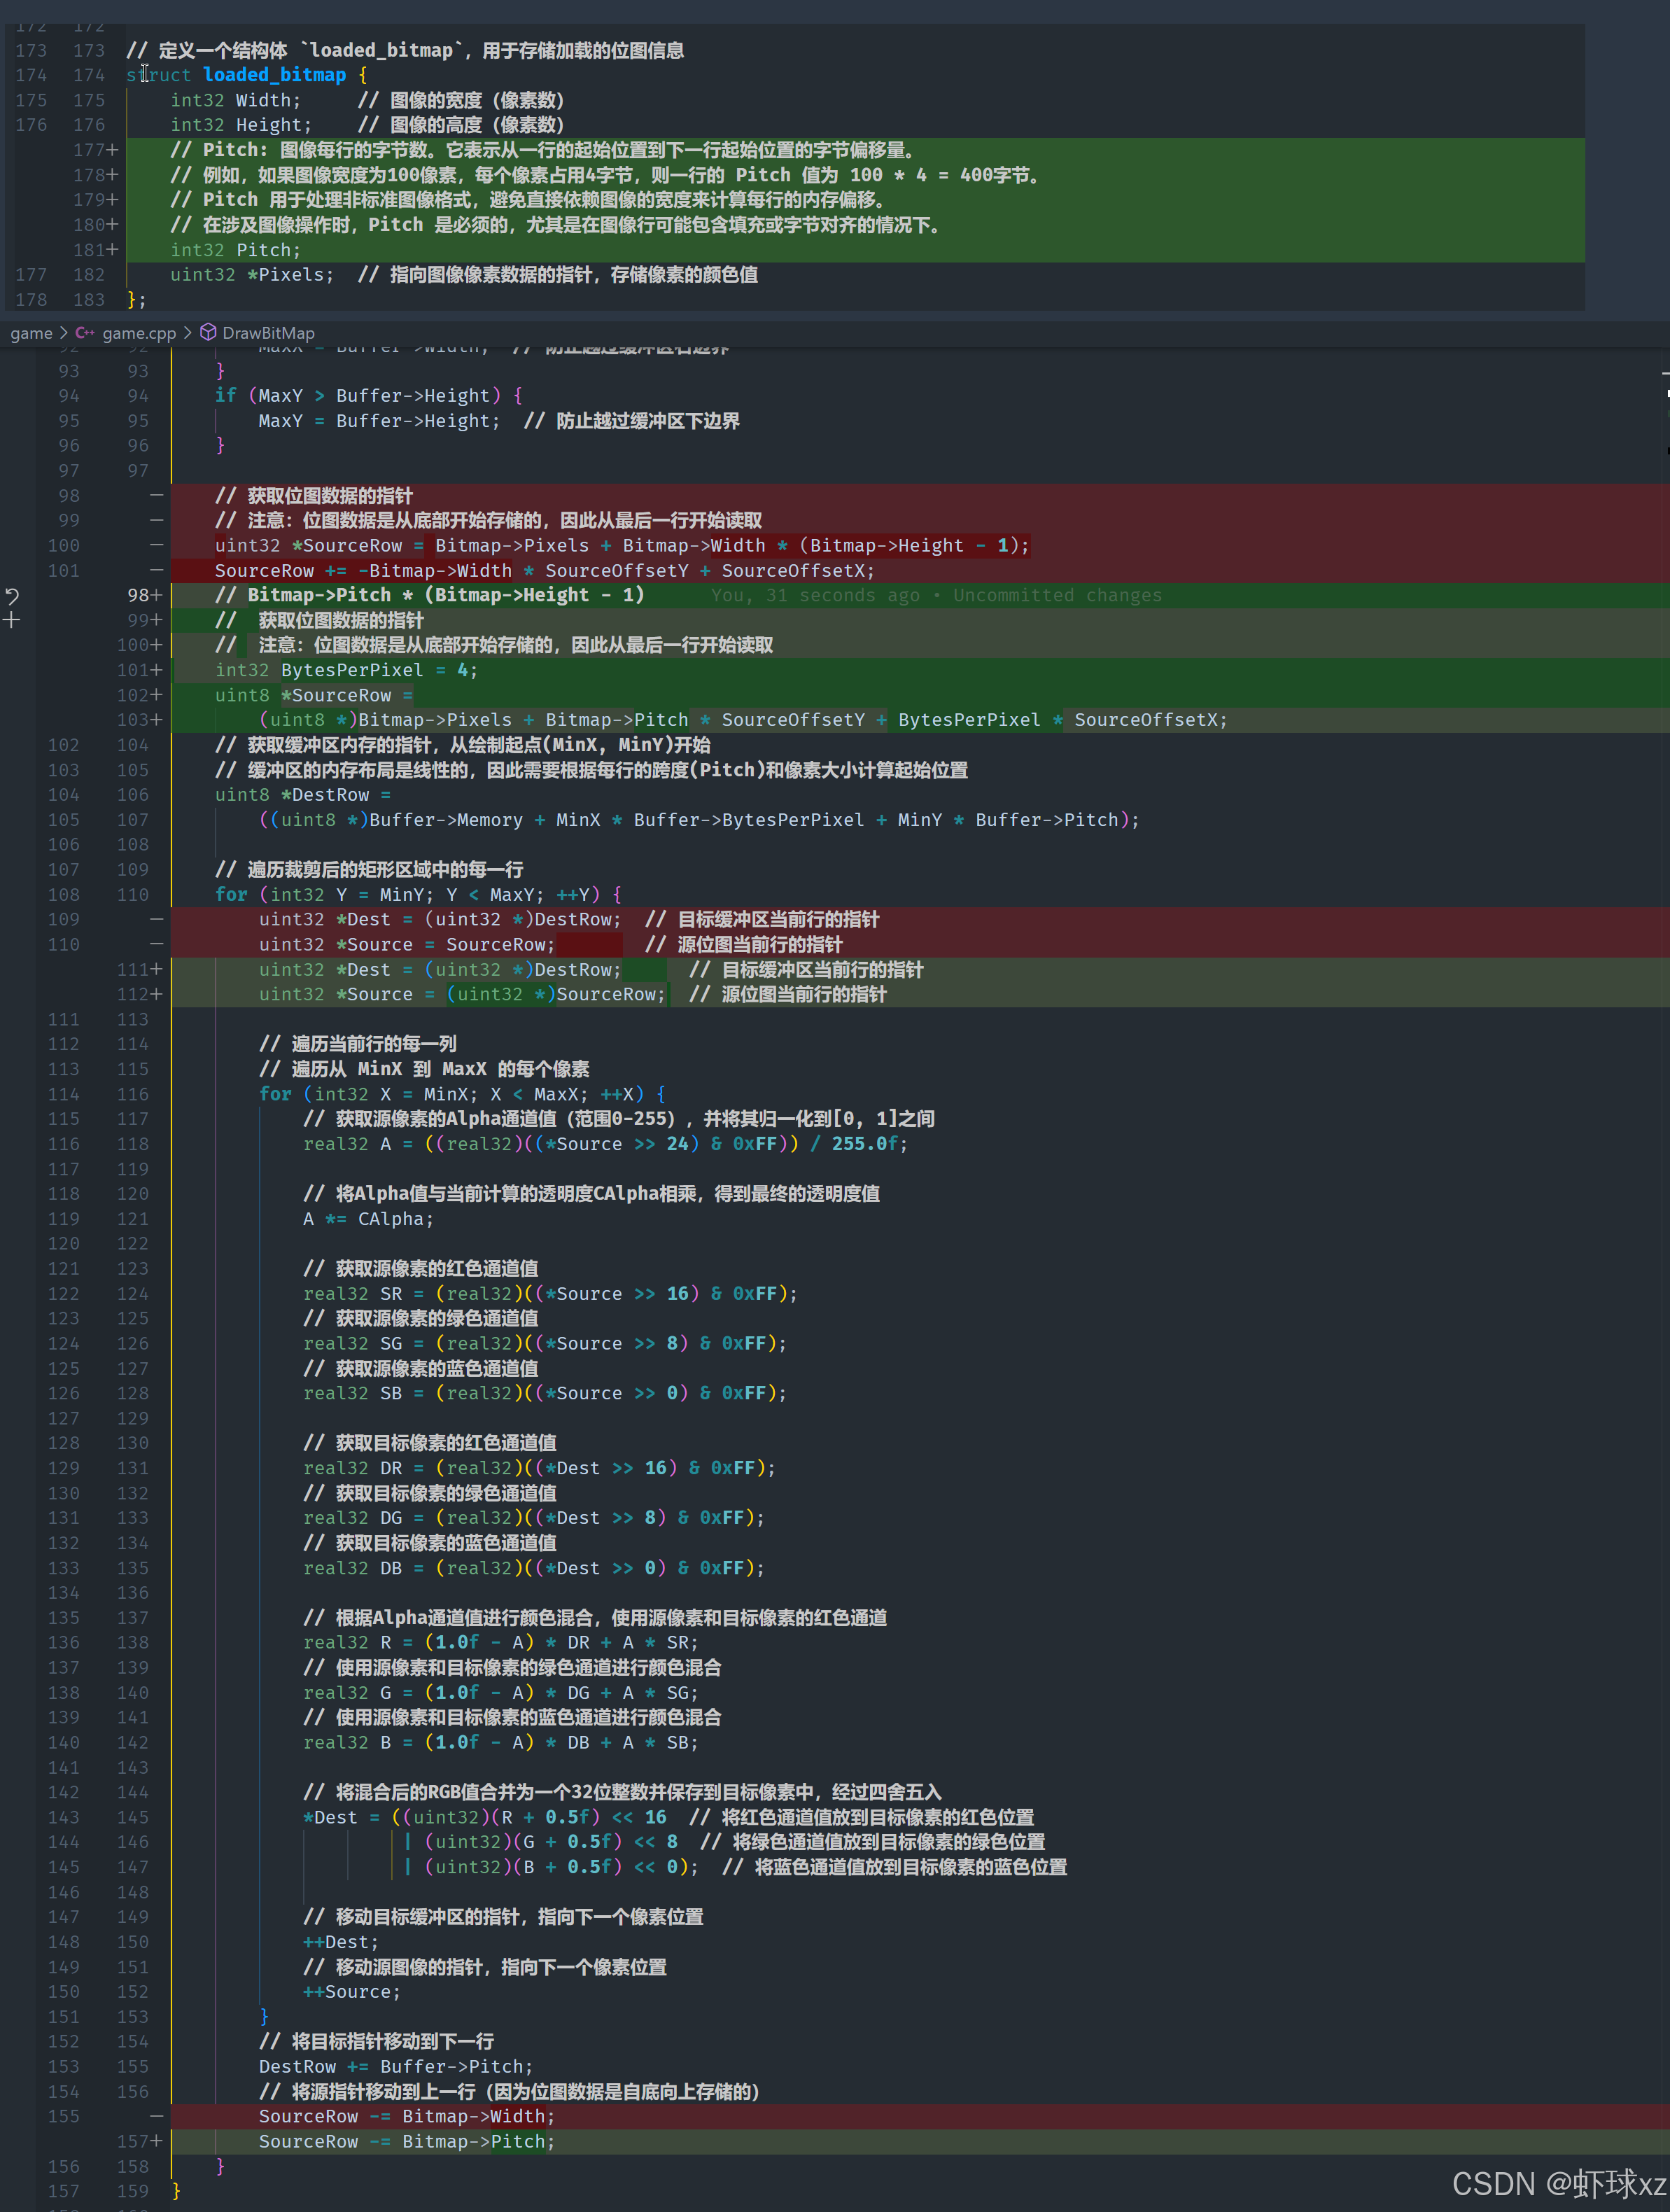Image resolution: width=1670 pixels, height=2212 pixels.
Task: Click 'MaxY = Buffer->Height;' statement
Action: tap(379, 421)
